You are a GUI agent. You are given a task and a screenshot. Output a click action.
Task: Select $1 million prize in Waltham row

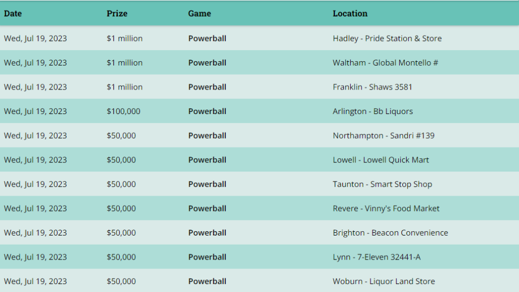[125, 63]
